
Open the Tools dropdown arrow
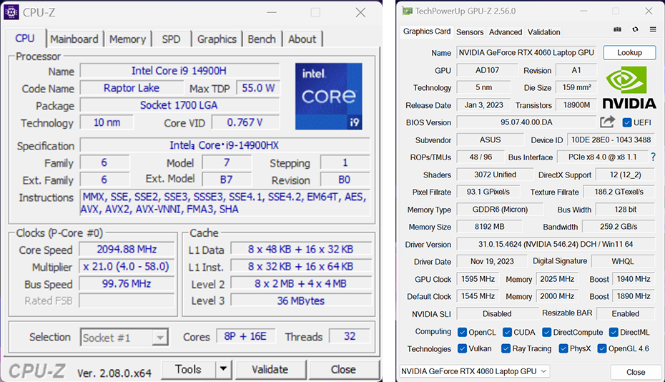click(224, 369)
